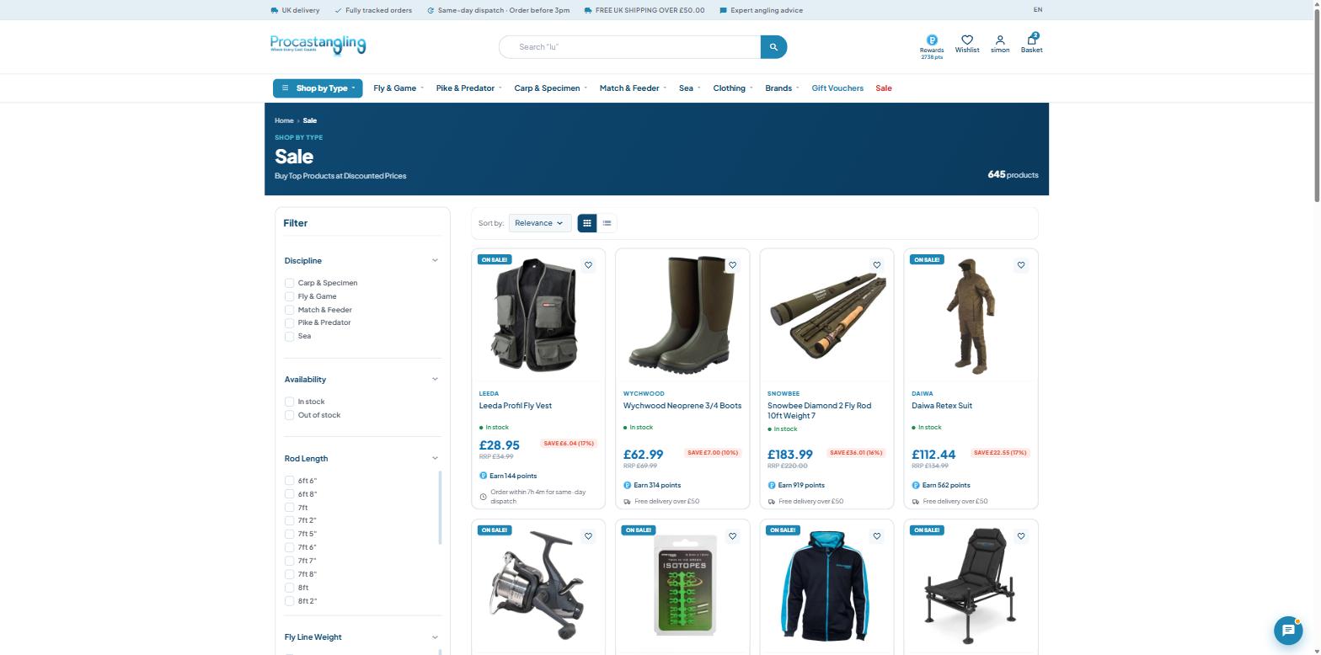Add the fishing reel product to wishlist
Image resolution: width=1321 pixels, height=655 pixels.
[588, 536]
